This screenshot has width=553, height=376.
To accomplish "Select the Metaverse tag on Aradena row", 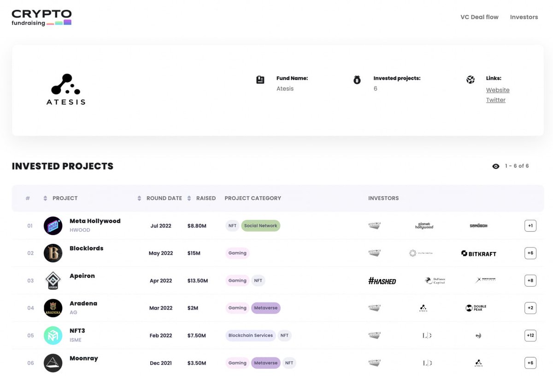I will [266, 308].
